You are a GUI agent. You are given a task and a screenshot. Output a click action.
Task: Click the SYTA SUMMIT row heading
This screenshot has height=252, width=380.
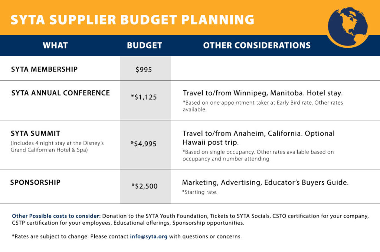tap(35, 133)
